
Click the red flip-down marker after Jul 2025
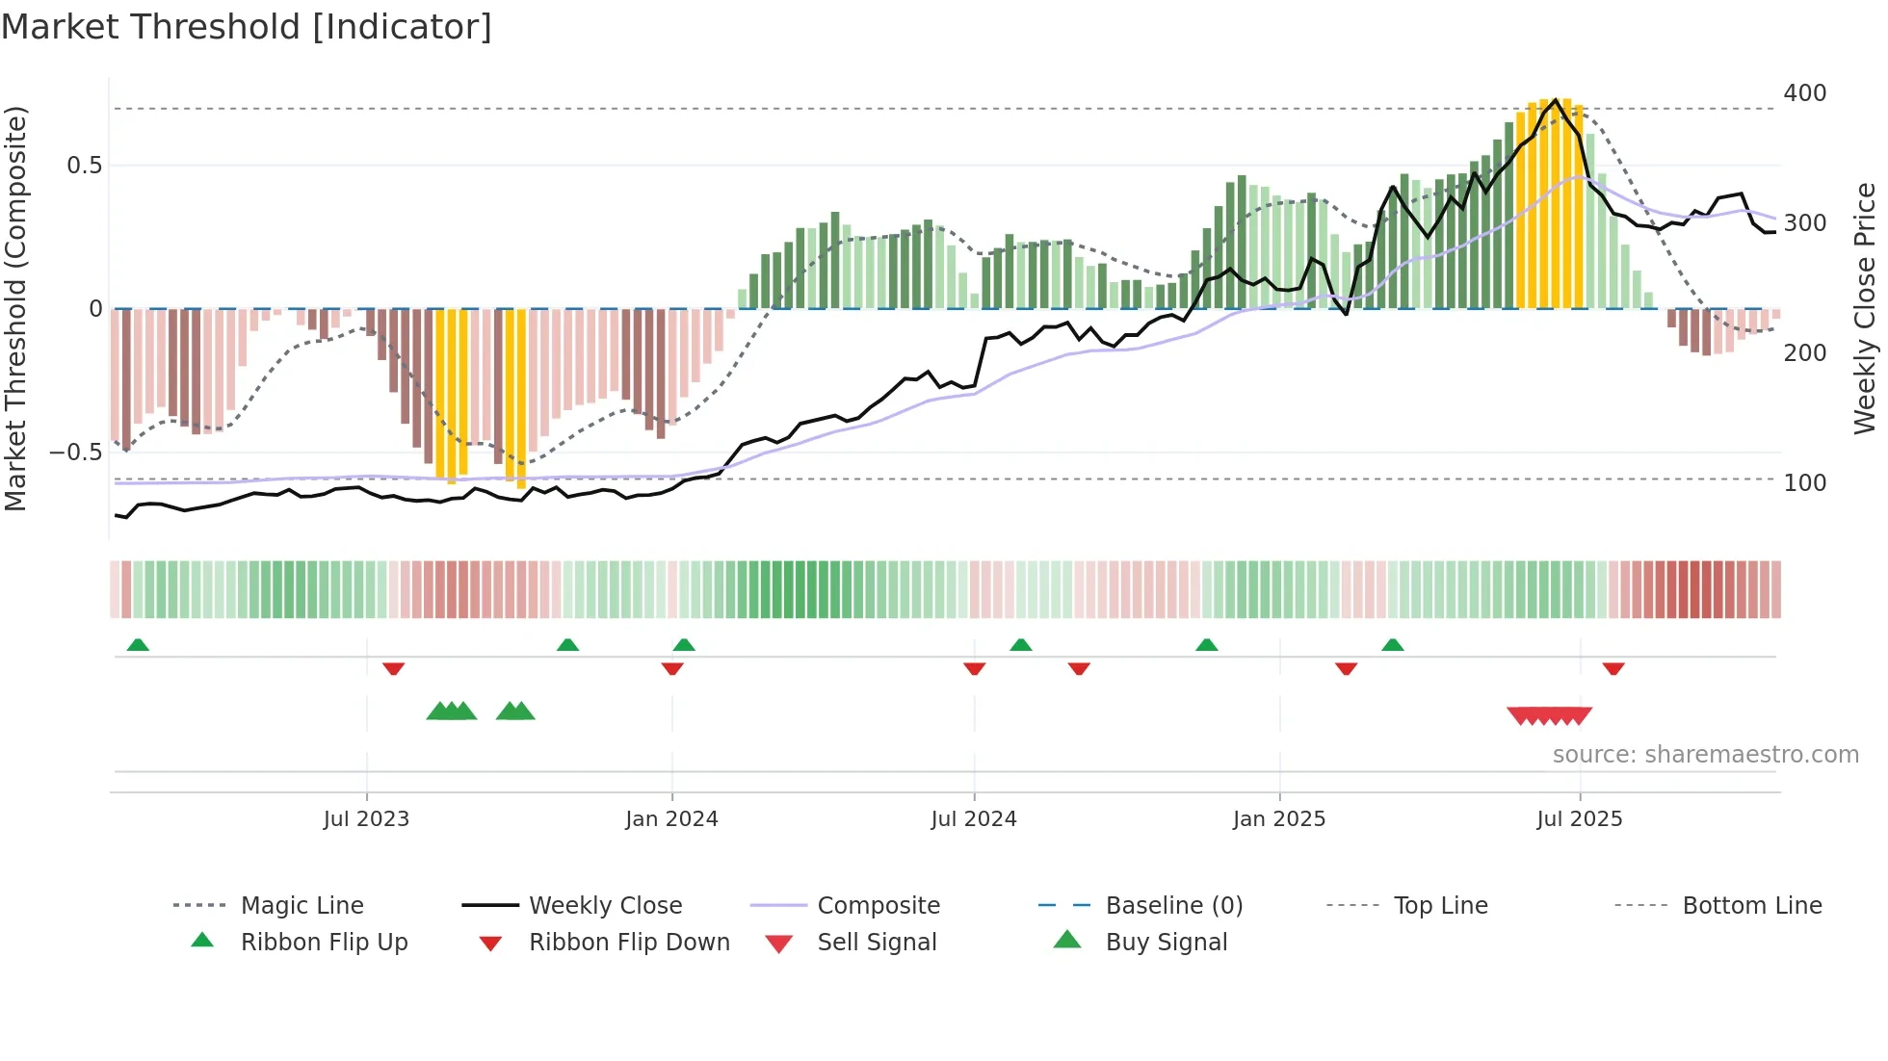click(x=1613, y=668)
